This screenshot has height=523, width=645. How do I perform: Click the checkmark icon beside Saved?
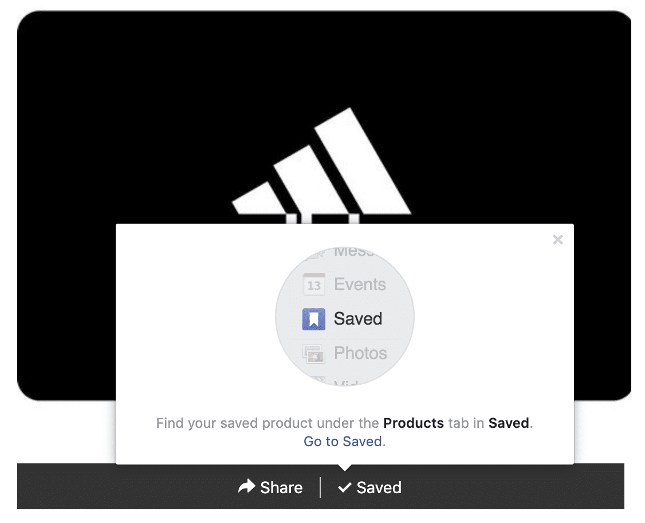(344, 487)
